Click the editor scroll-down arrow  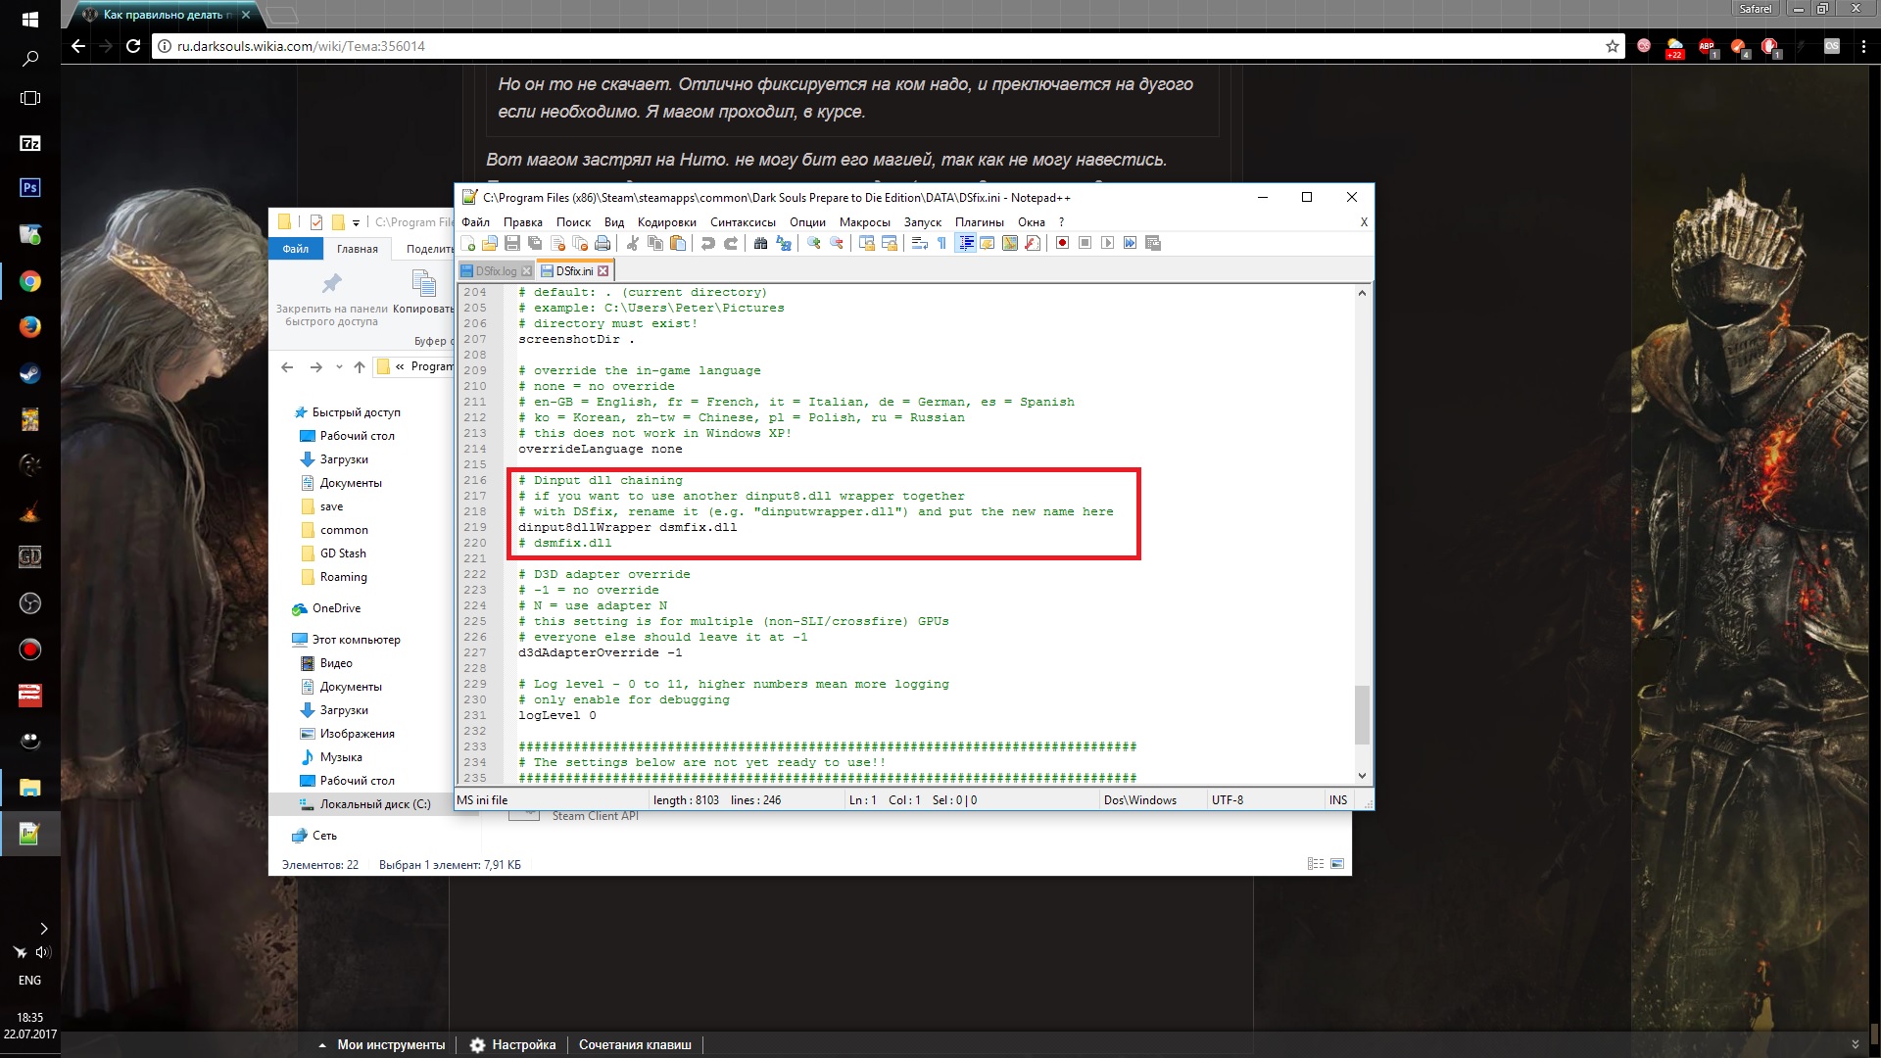tap(1362, 776)
